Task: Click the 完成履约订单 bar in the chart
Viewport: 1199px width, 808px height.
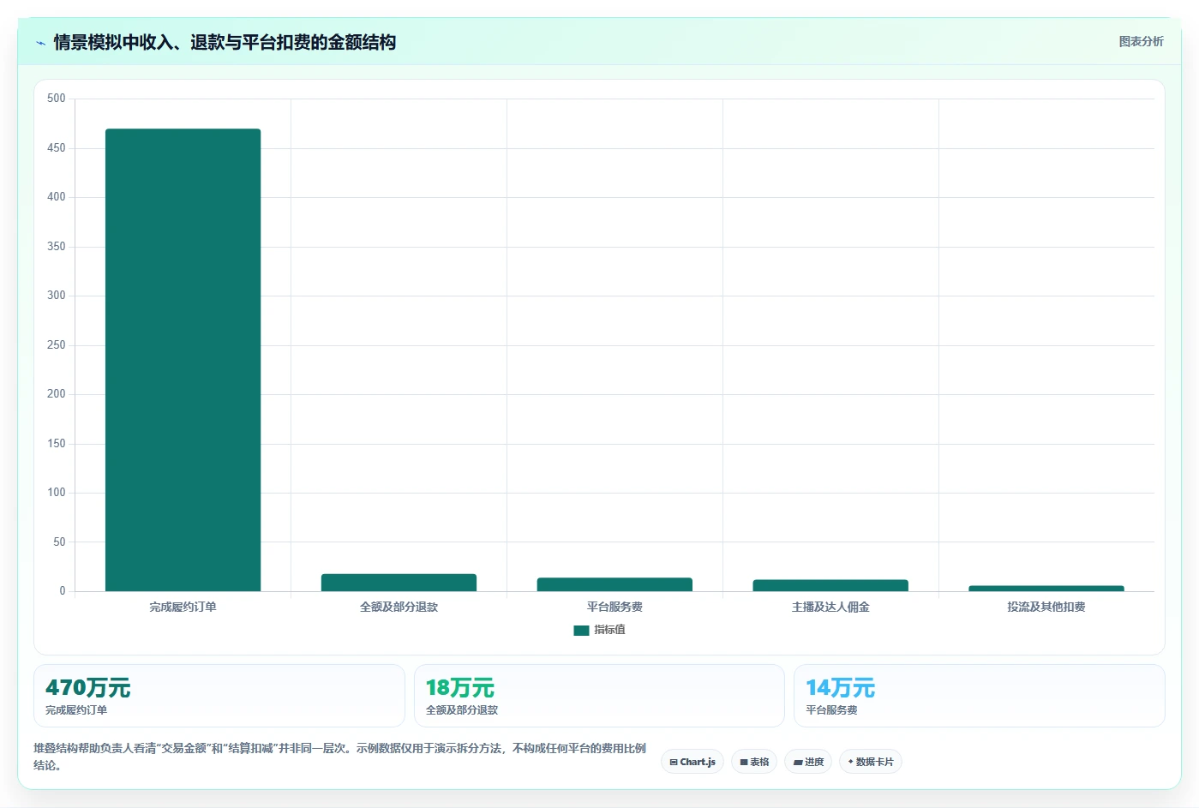Action: tap(183, 360)
